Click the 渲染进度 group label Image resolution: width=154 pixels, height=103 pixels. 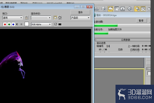point(101,43)
